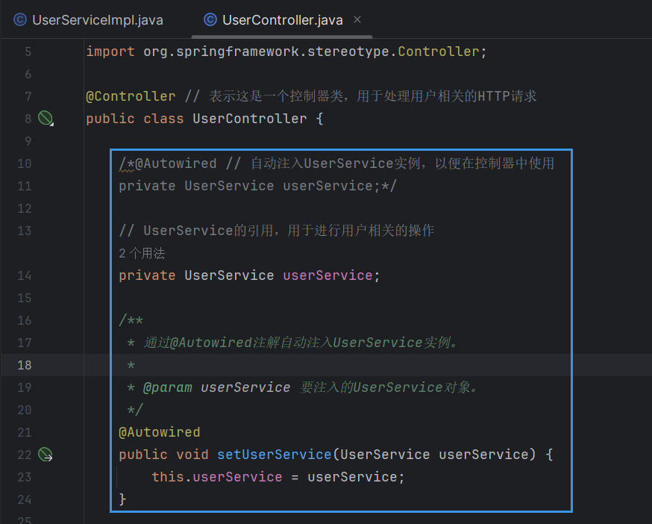Click 'this.userService' in the assignment statement
This screenshot has width=652, height=524.
tap(216, 477)
